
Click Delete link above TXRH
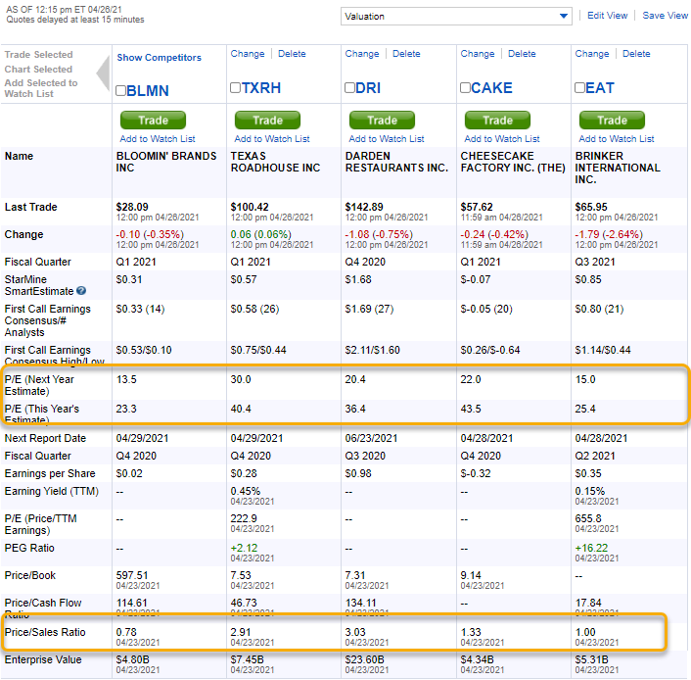[x=292, y=53]
